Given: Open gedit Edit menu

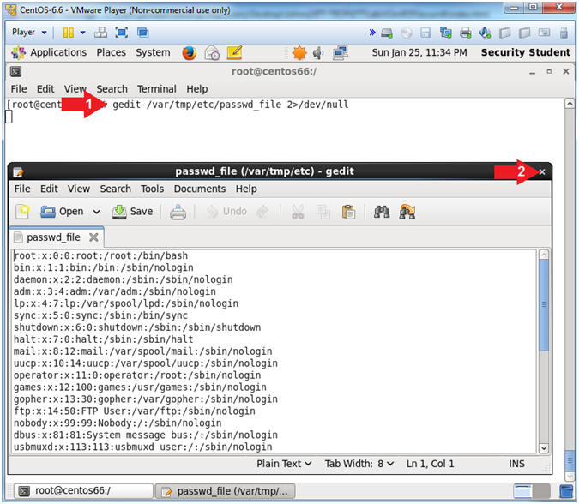Looking at the screenshot, I should click(49, 189).
